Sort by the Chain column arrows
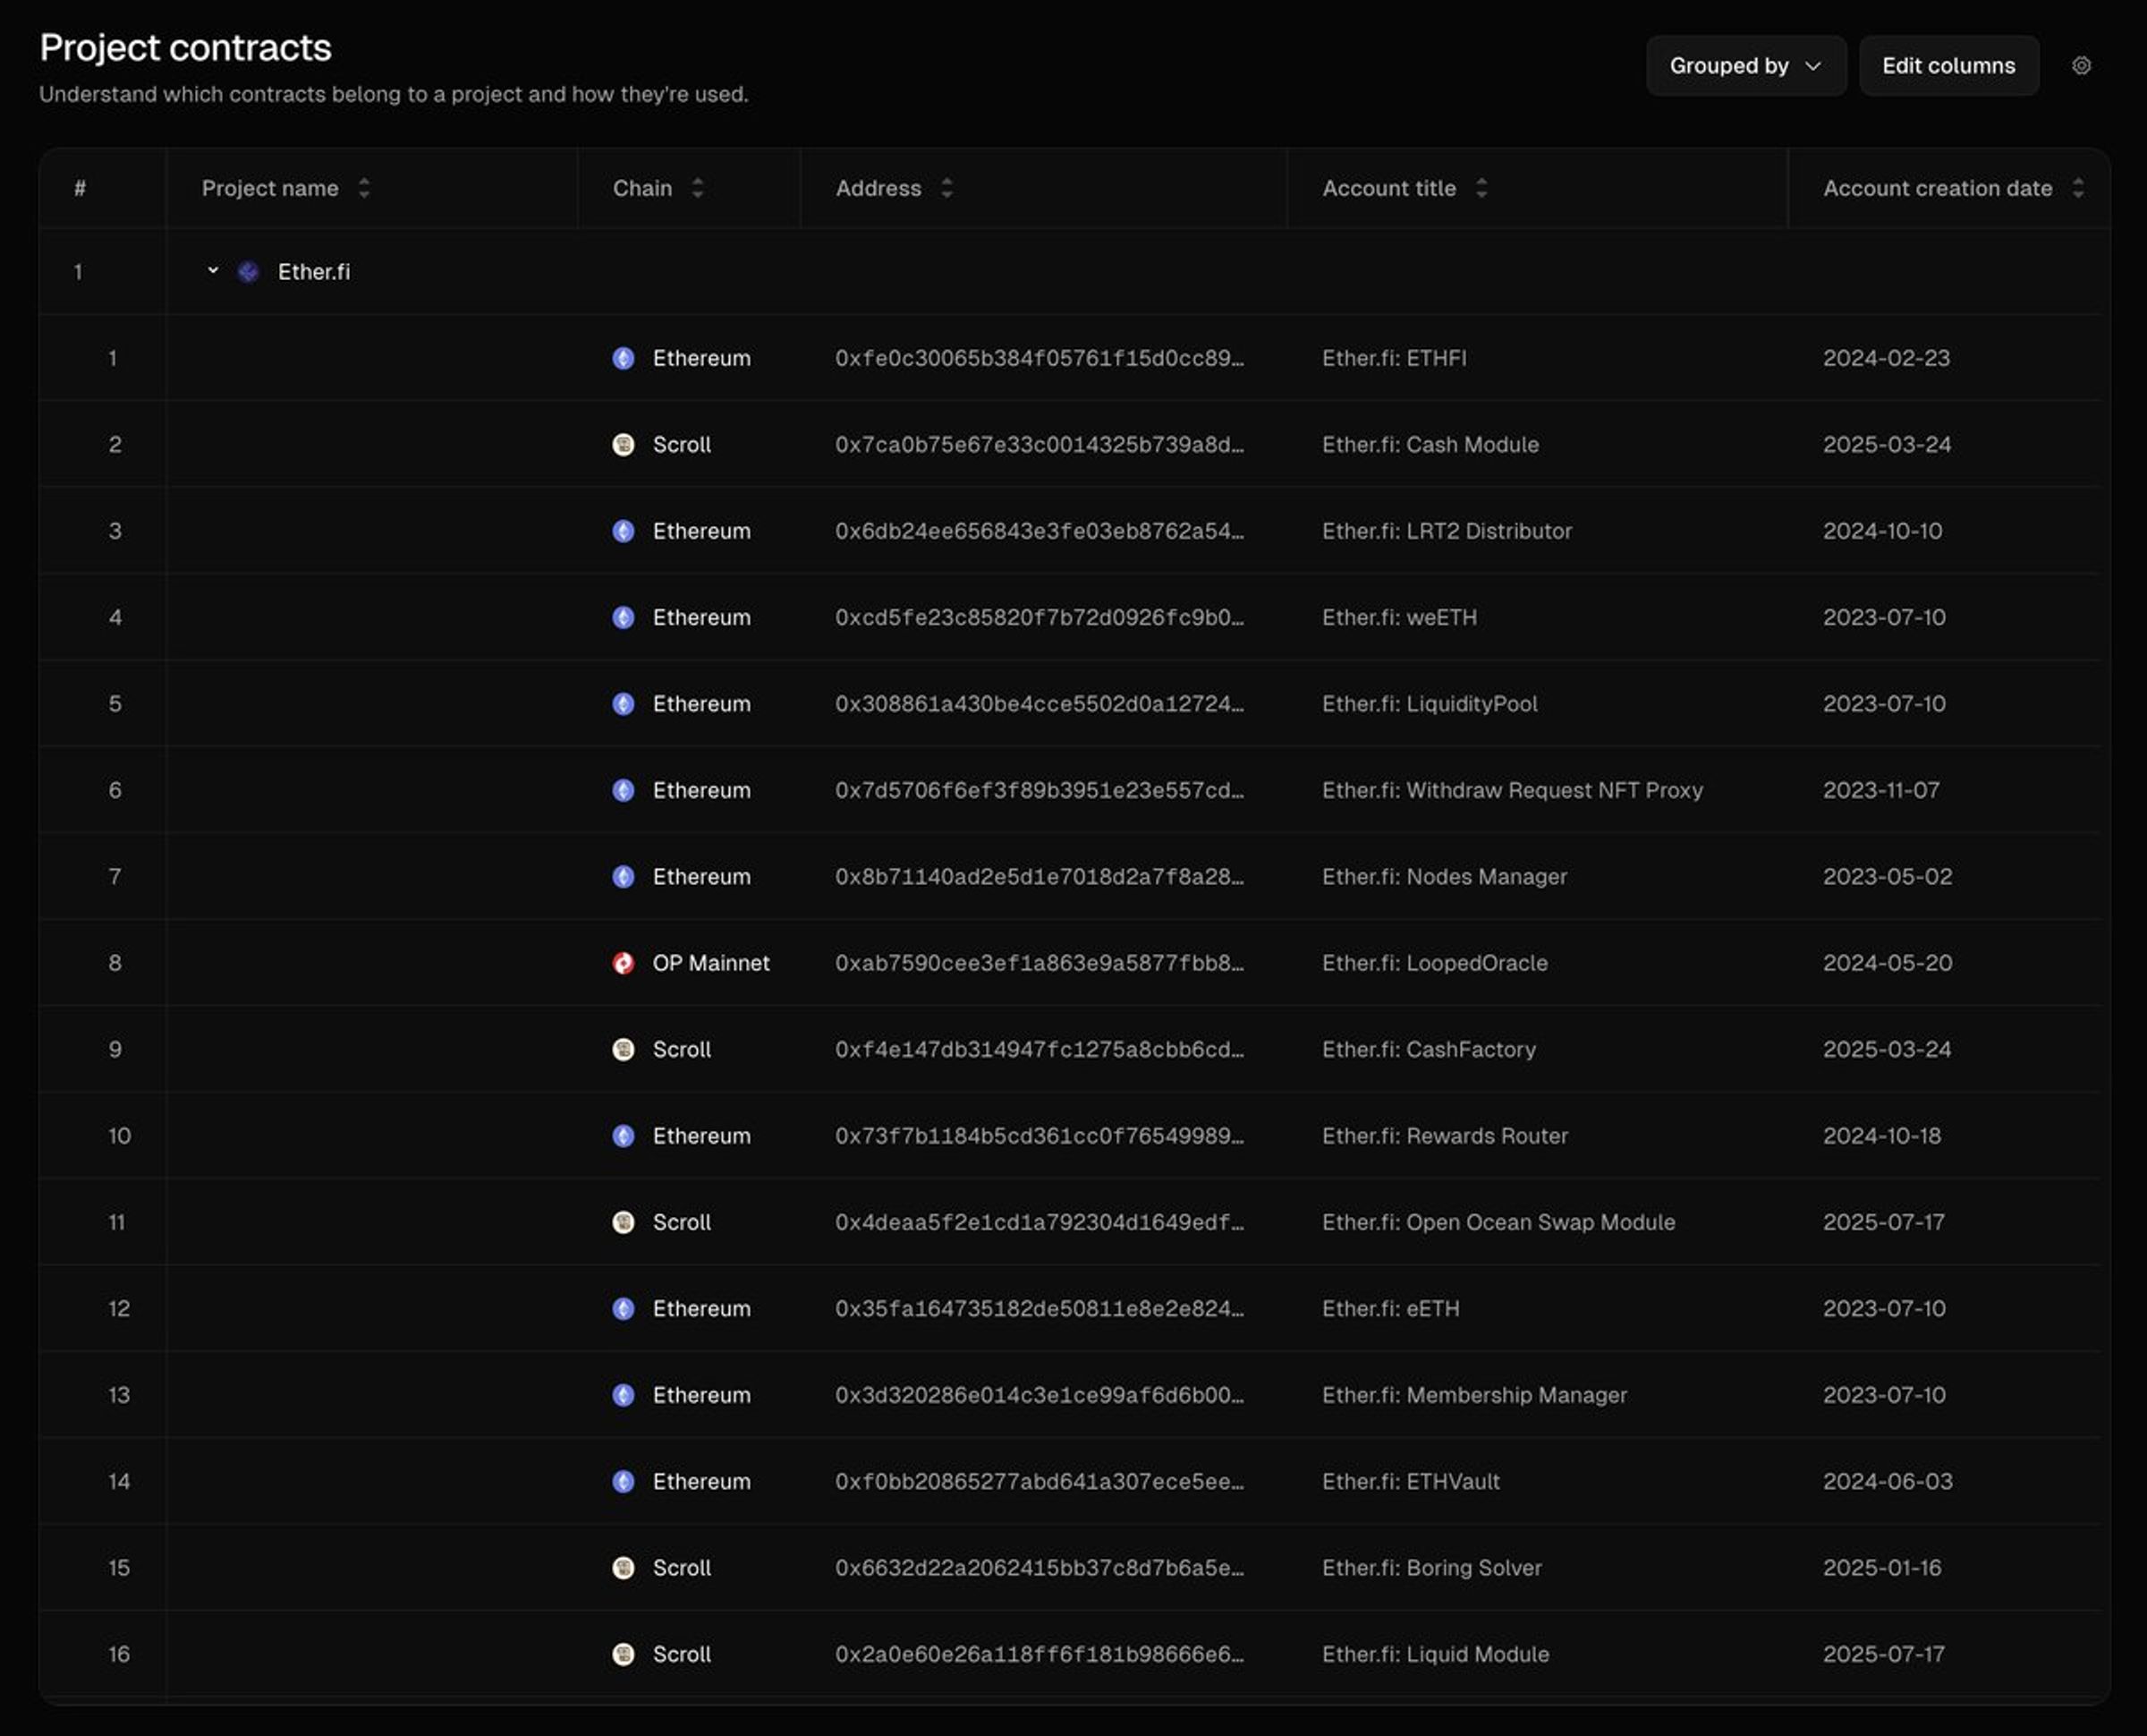The image size is (2147, 1736). [698, 188]
